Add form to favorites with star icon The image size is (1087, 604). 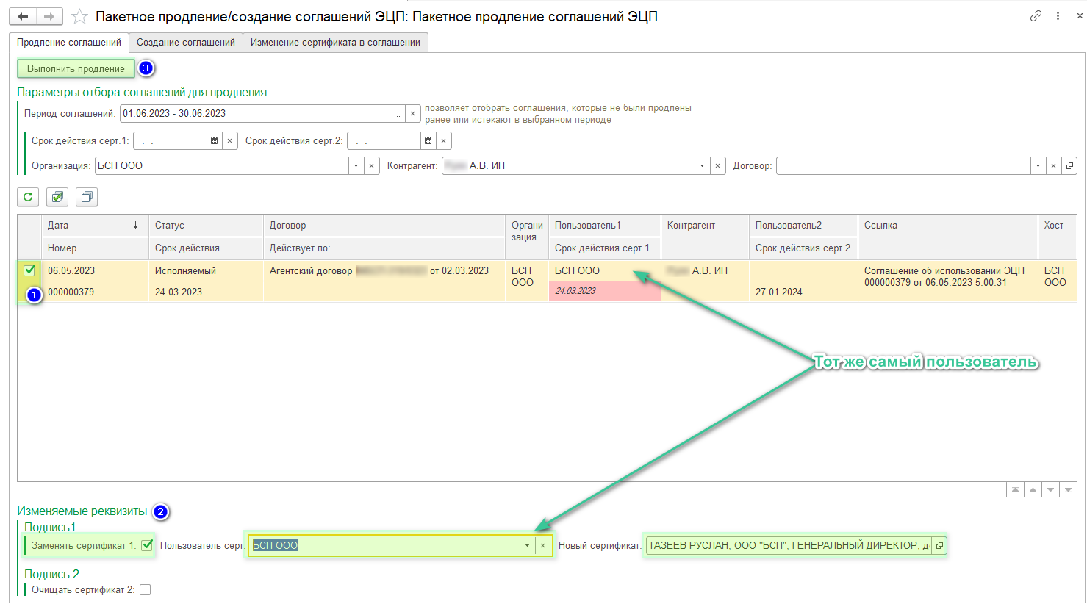click(x=79, y=16)
